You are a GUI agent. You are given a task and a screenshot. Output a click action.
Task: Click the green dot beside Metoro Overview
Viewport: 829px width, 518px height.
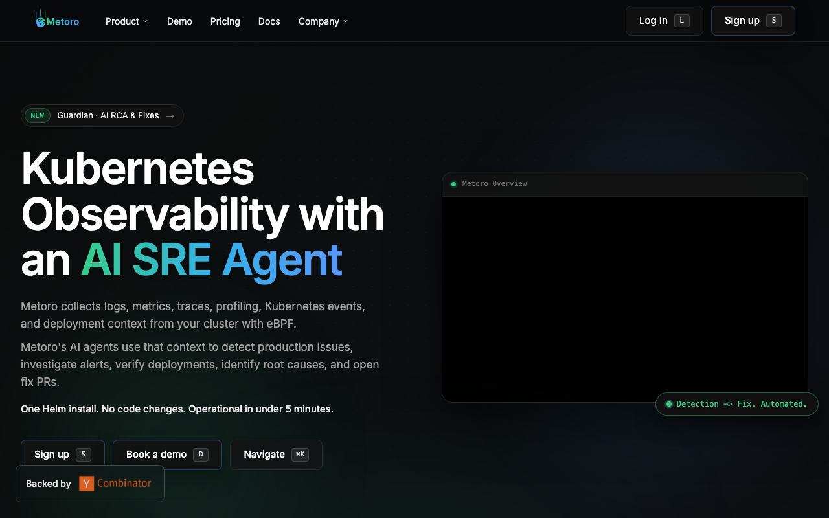click(454, 184)
